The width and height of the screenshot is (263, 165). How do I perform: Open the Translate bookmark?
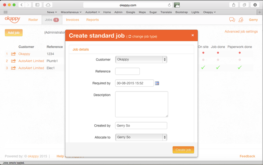(x=166, y=12)
